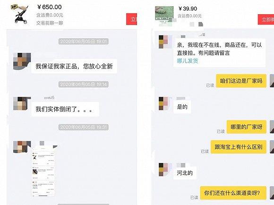This screenshot has height=205, width=274.
Task: Click seller avatar beside 我们实体倒闭了 message
Action: click(x=22, y=103)
